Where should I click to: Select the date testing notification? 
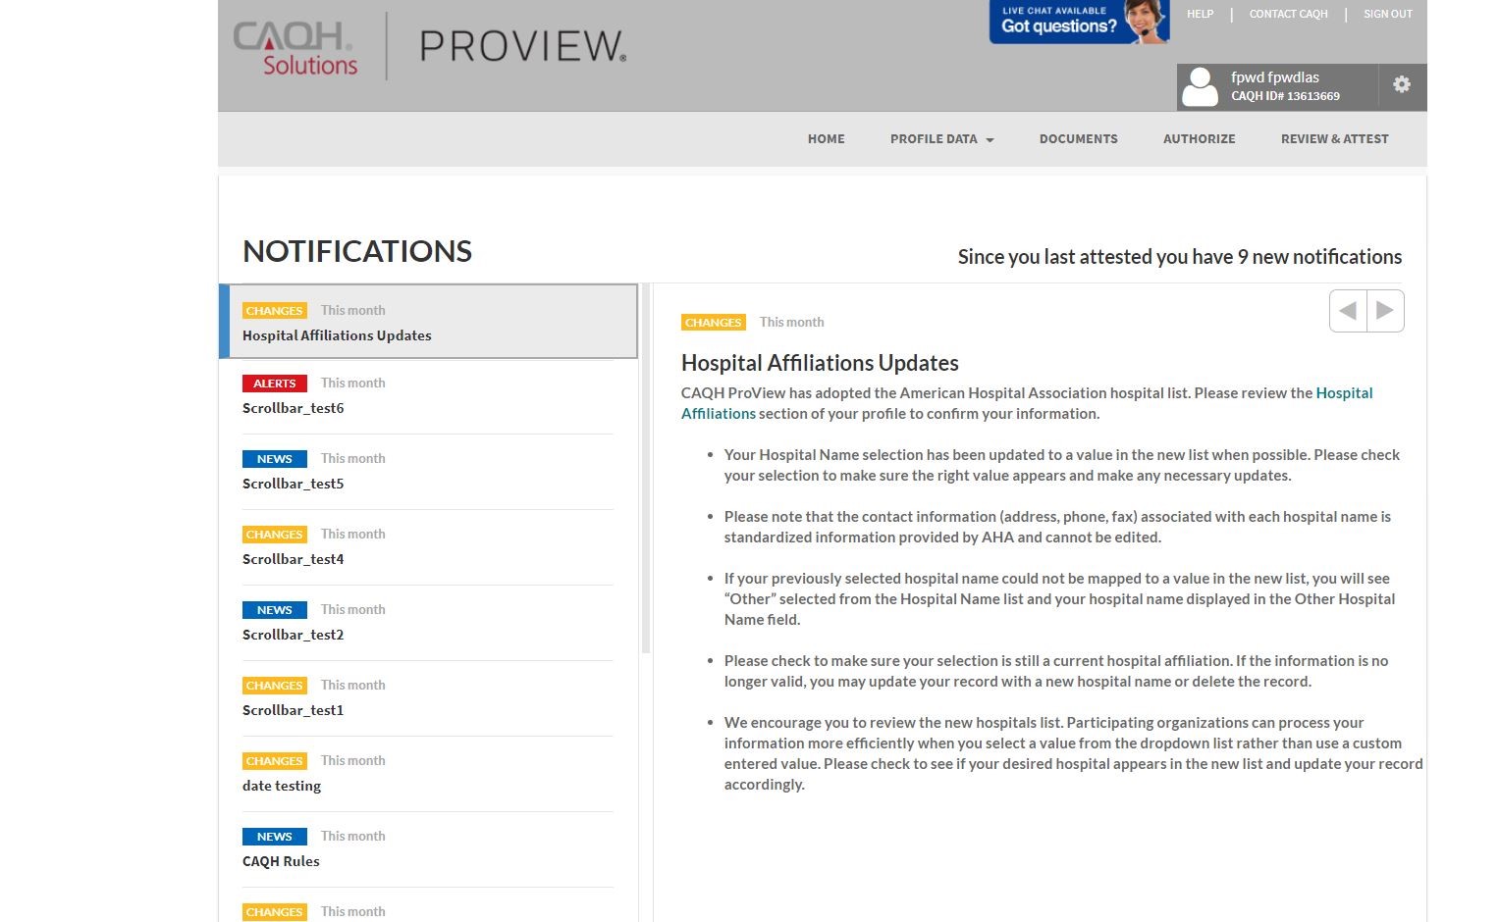point(428,774)
